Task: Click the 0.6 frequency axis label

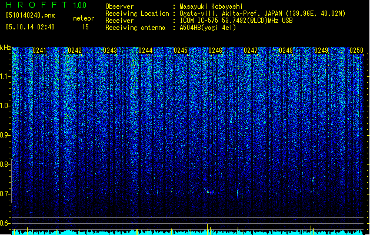Action: pyautogui.click(x=5, y=223)
